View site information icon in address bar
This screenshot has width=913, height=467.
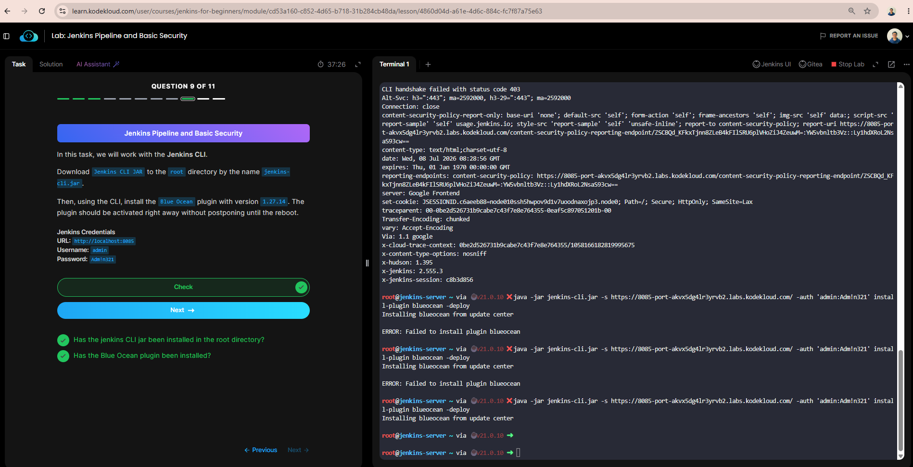pos(63,11)
